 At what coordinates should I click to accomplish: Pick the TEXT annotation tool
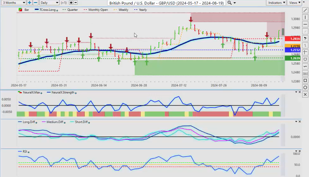click(x=305, y=73)
